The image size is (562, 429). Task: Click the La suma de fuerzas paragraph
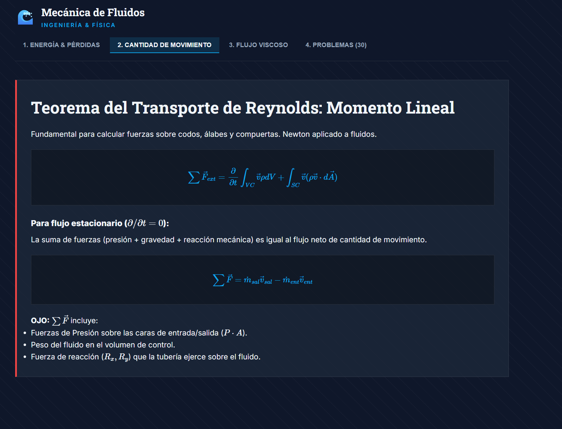(229, 240)
